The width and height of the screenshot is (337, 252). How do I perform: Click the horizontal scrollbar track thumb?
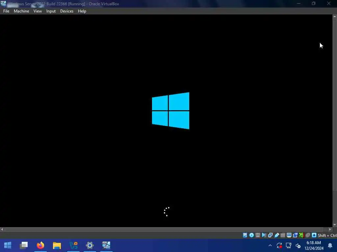164,229
